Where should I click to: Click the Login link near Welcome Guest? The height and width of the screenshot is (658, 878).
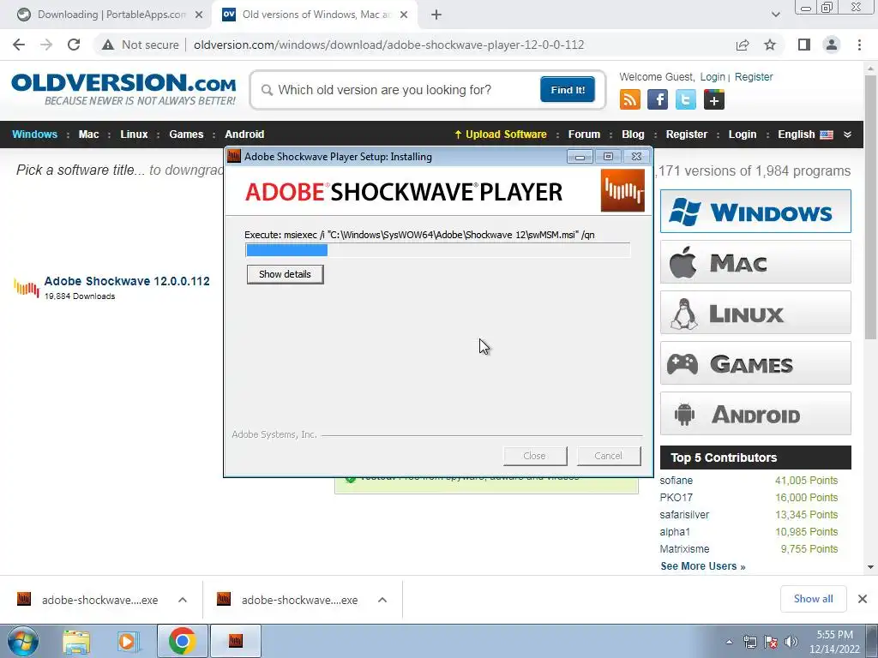pyautogui.click(x=713, y=76)
